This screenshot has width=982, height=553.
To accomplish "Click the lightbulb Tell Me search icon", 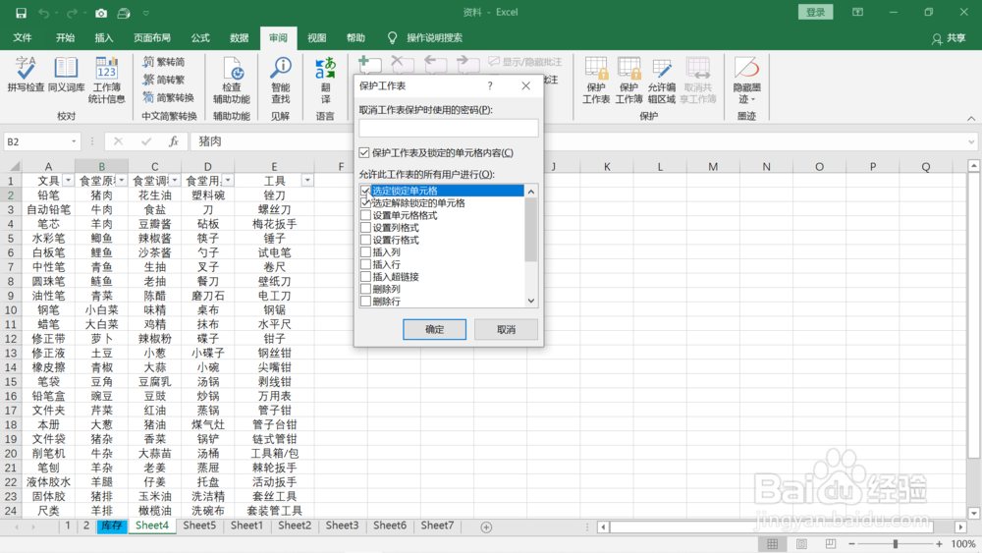I will point(392,38).
